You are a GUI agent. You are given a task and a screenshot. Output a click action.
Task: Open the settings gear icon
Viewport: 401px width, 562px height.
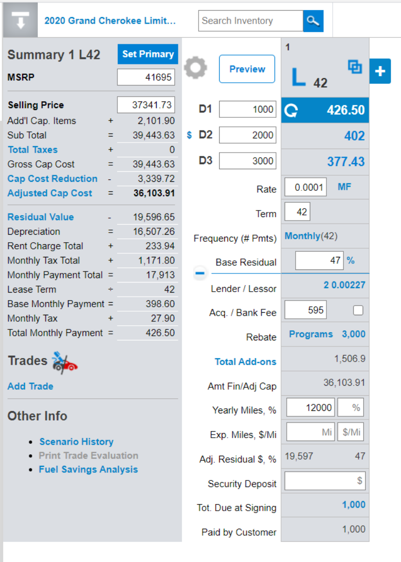[195, 68]
